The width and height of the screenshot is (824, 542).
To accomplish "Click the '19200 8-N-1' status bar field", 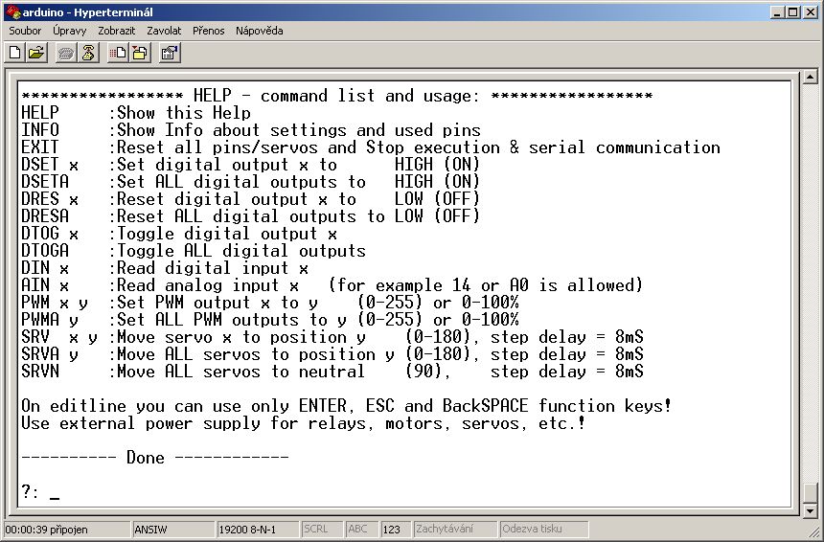I will point(257,529).
